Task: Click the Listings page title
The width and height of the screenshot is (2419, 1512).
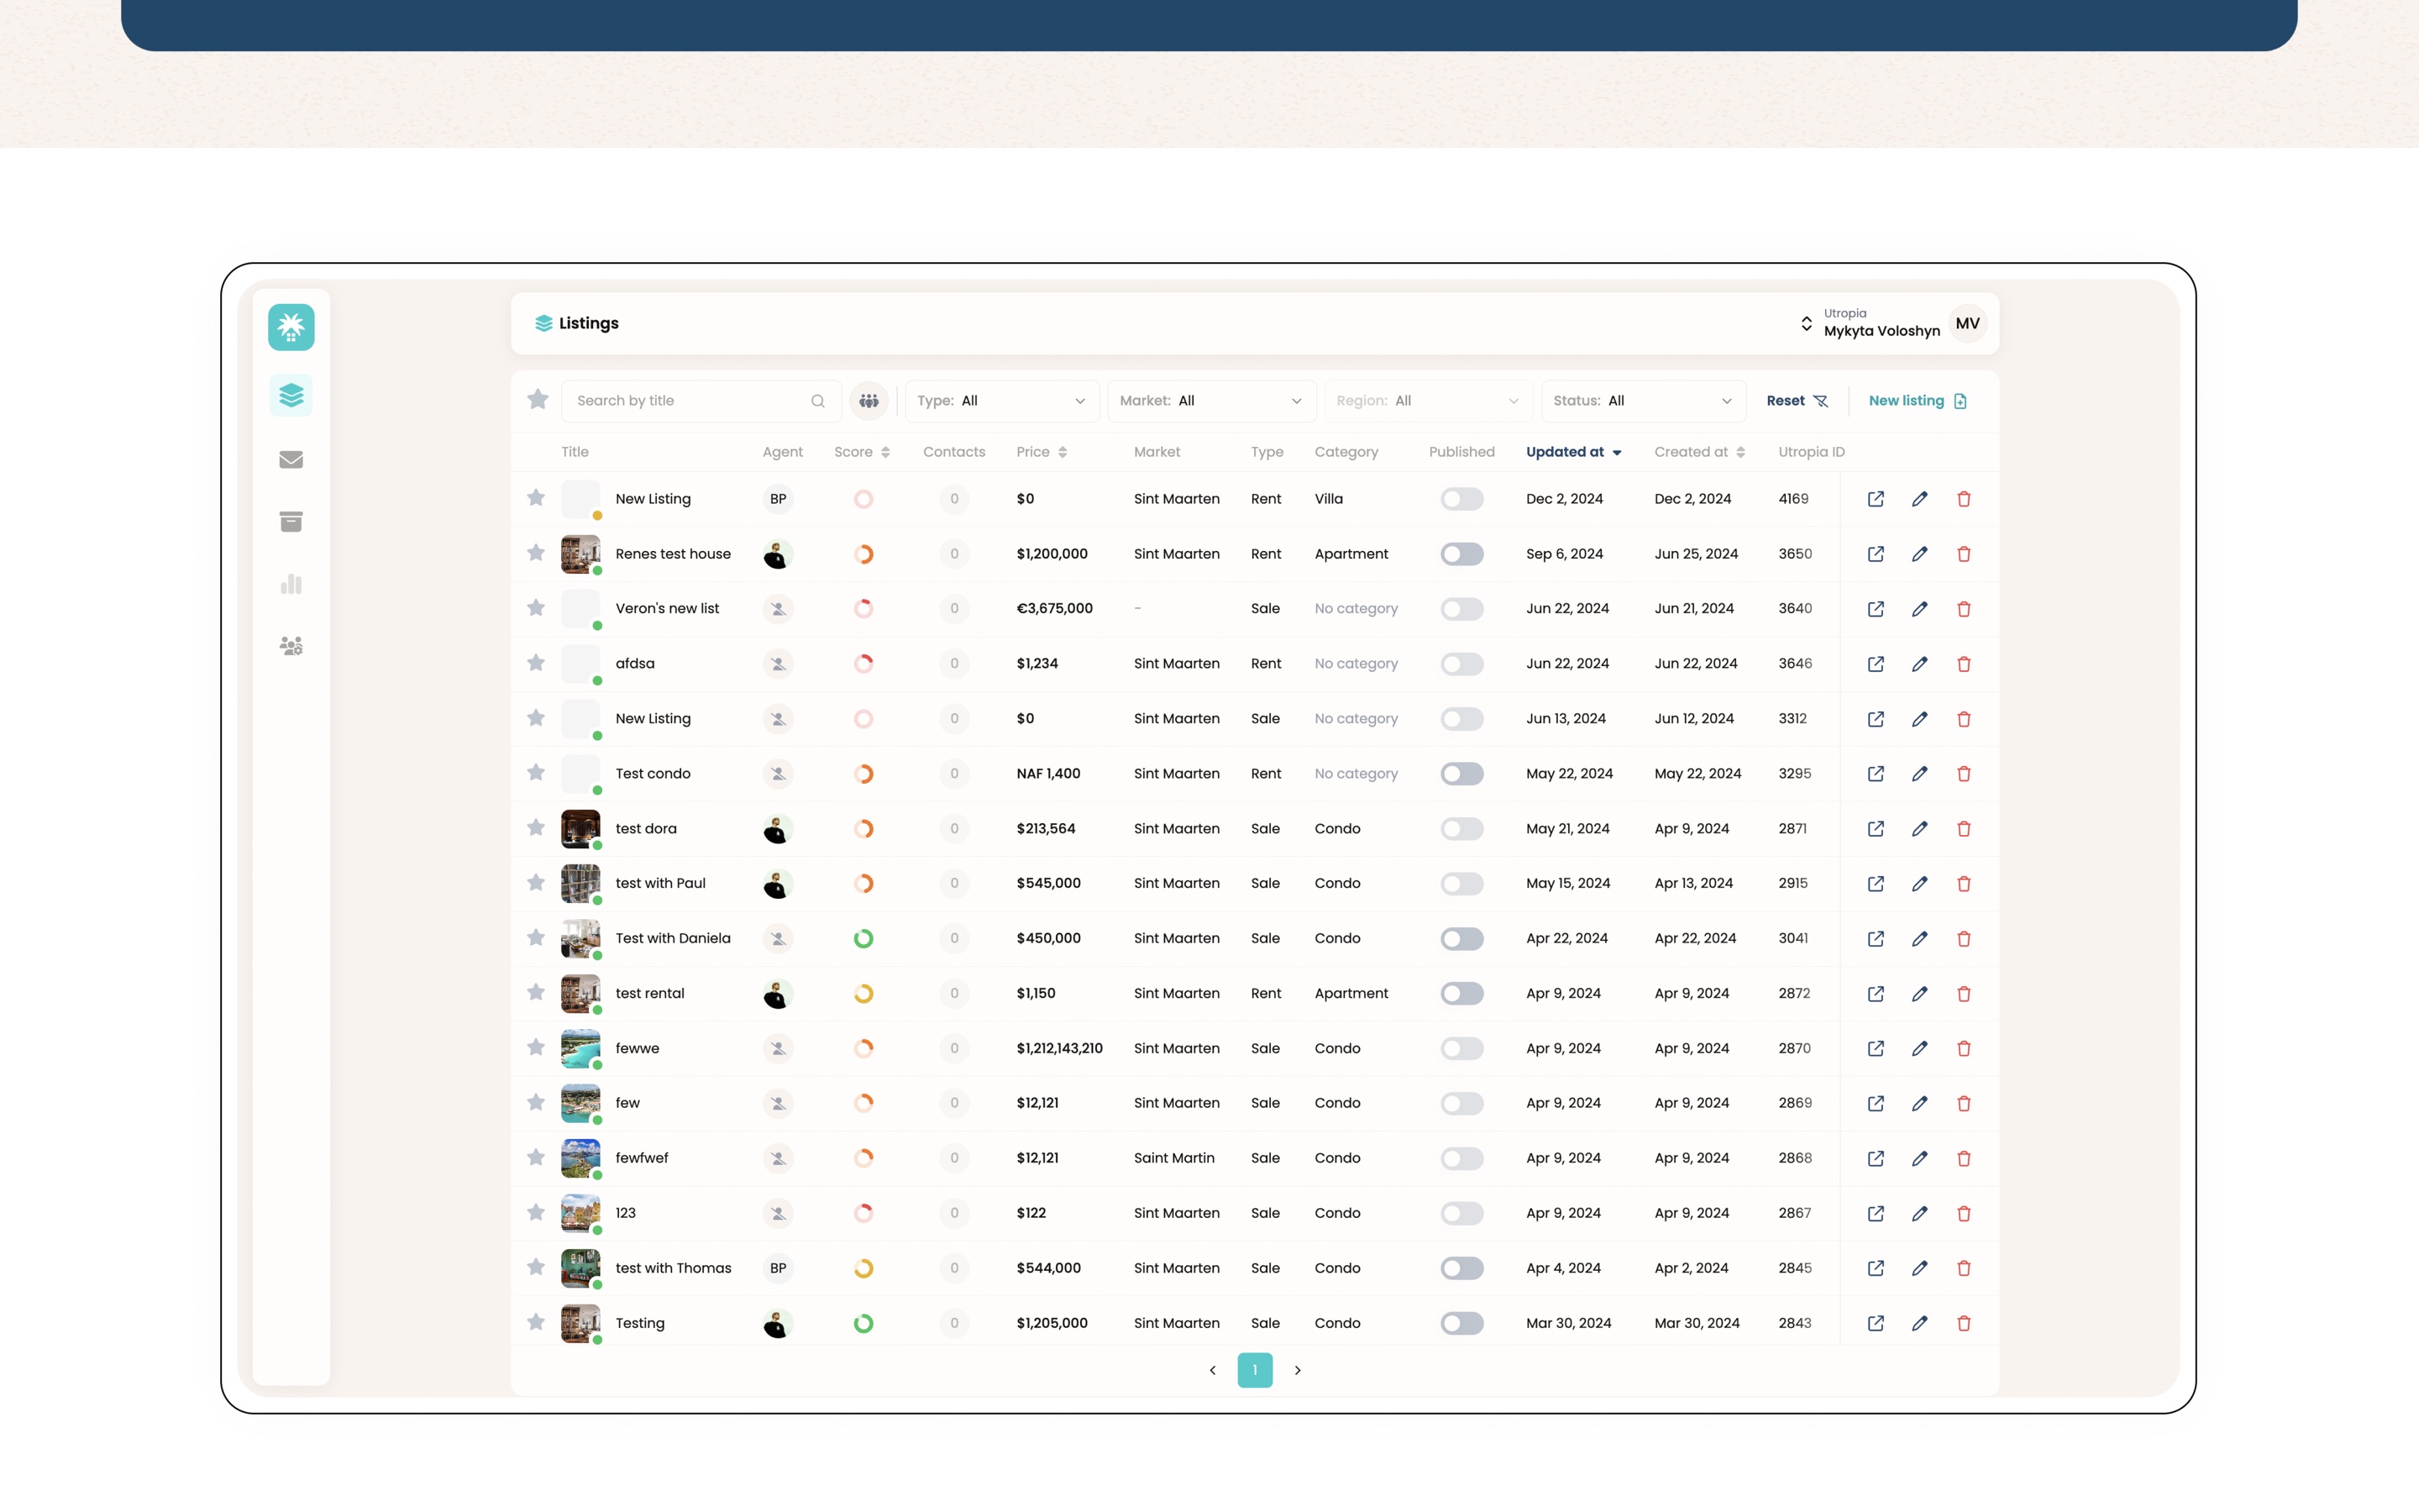Action: (589, 323)
